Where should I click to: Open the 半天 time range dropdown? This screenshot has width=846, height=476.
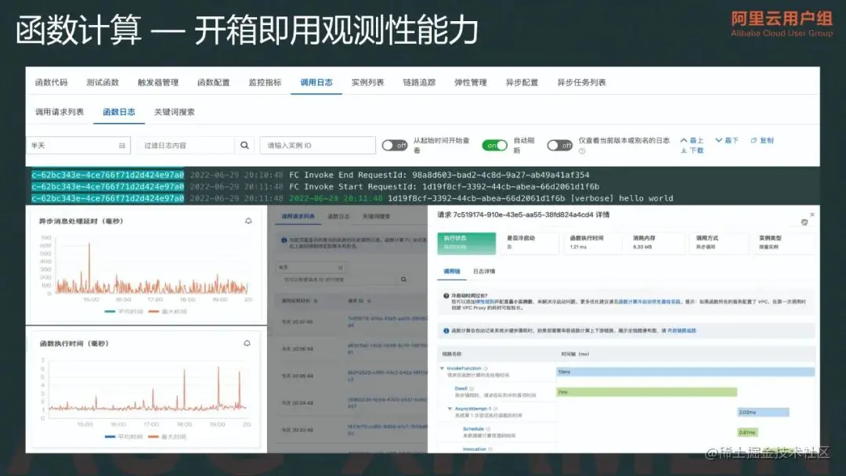click(x=78, y=146)
